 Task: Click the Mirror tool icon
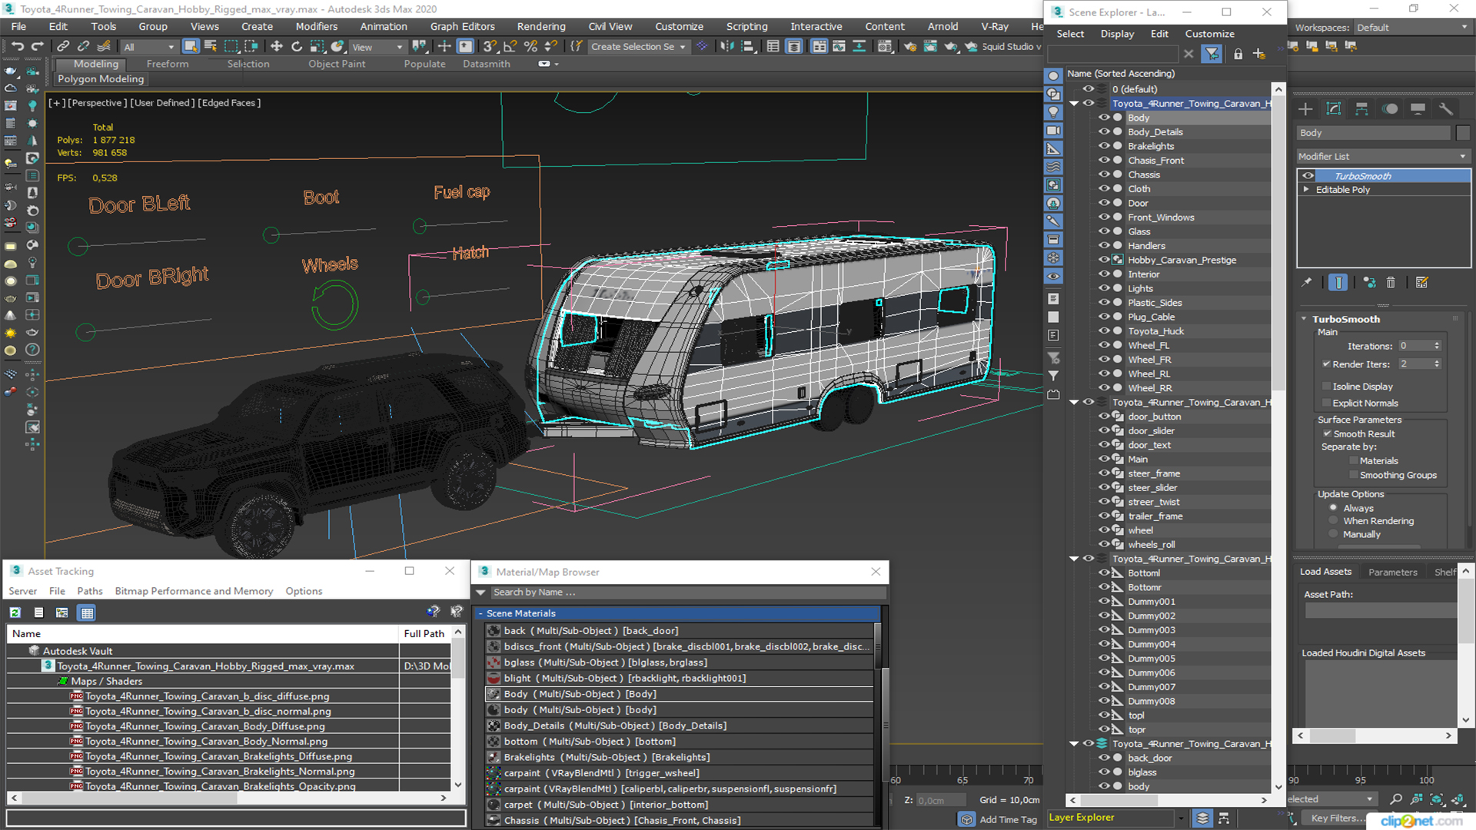point(727,47)
